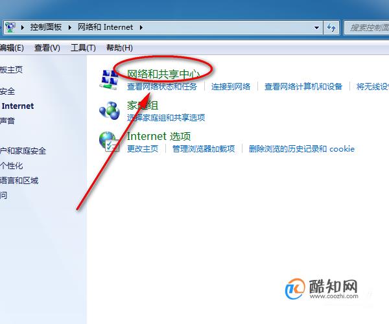Viewport: 389px width, 324px height.
Task: Open the 工具(T) menu
Action: click(x=83, y=47)
